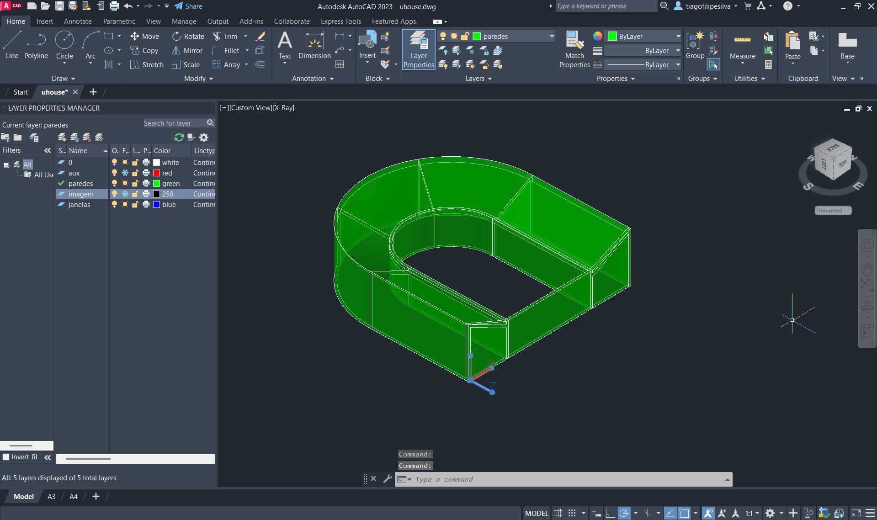Switch to the Annotate ribbon tab
Viewport: 877px width, 520px height.
click(78, 21)
